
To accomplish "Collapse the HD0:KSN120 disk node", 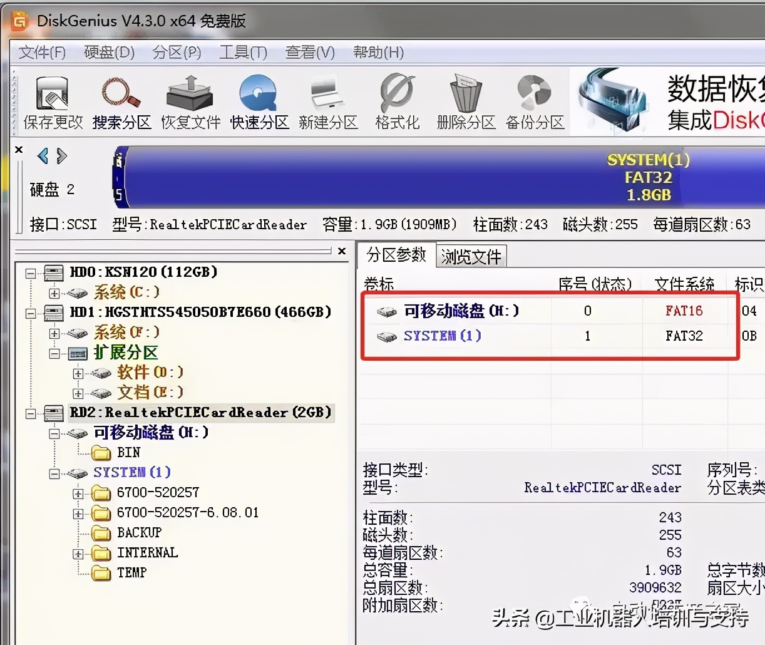I will click(31, 273).
